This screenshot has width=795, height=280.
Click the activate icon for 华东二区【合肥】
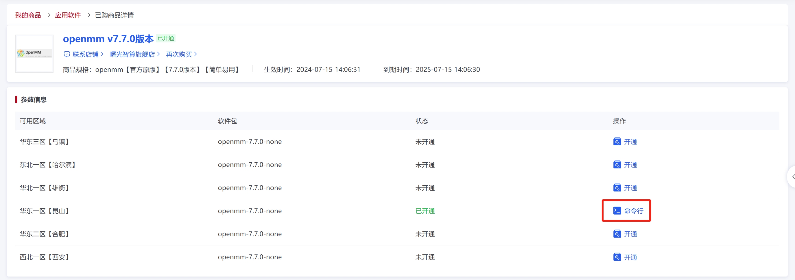[x=617, y=234]
